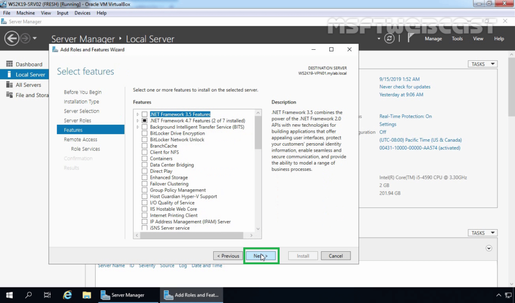Screen dimensions: 515x303
Task: Open the Tools menu
Action: pyautogui.click(x=457, y=38)
